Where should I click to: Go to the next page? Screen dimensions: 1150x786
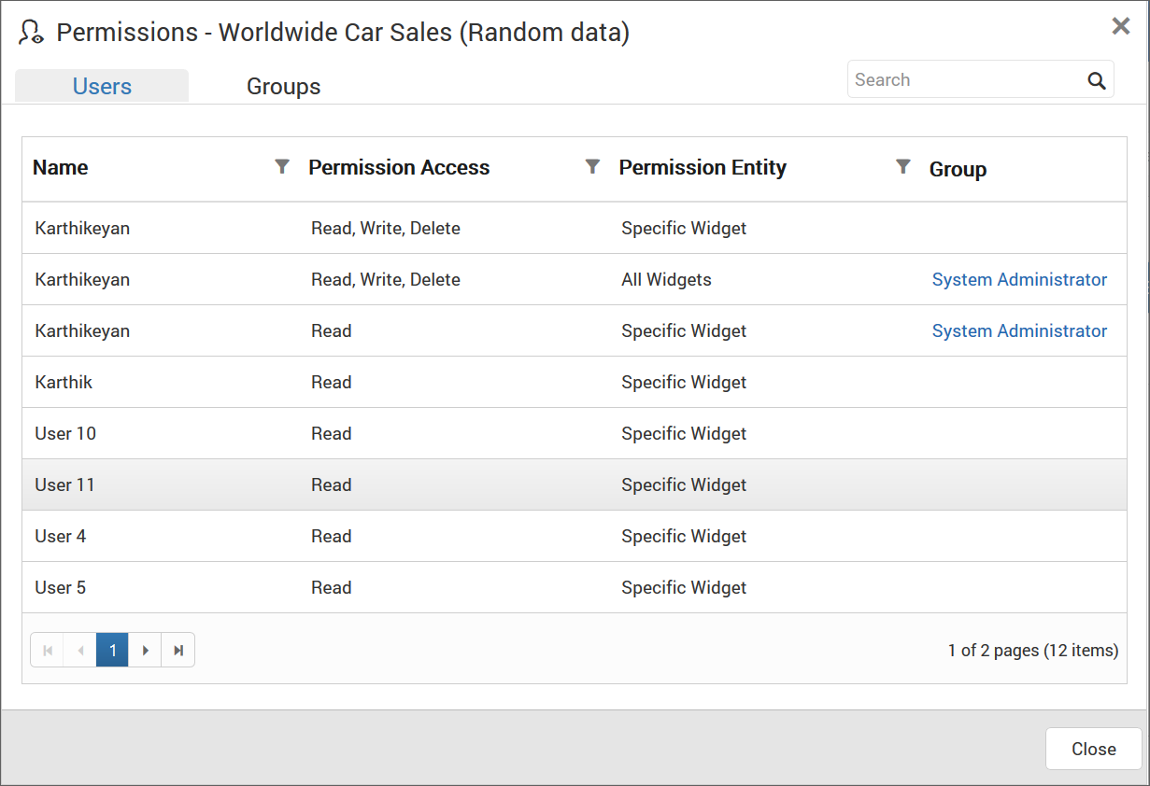[x=145, y=650]
